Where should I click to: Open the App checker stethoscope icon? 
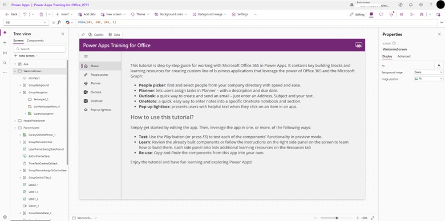point(391,14)
